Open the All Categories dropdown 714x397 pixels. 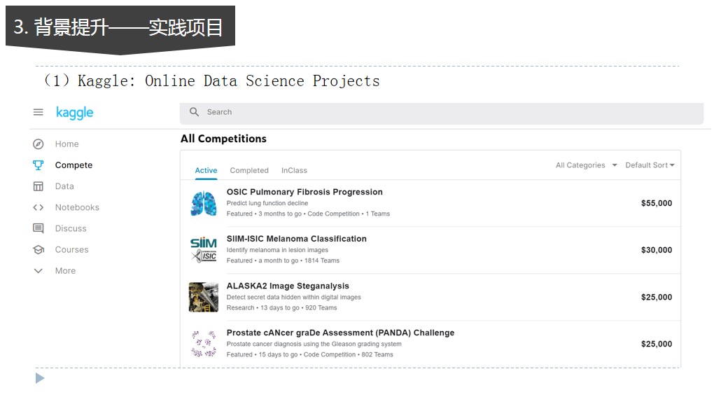click(x=586, y=165)
